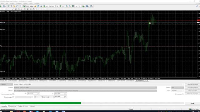Toggle the chart shift icon
Image resolution: width=200 pixels, height=112 pixels.
(79, 6)
